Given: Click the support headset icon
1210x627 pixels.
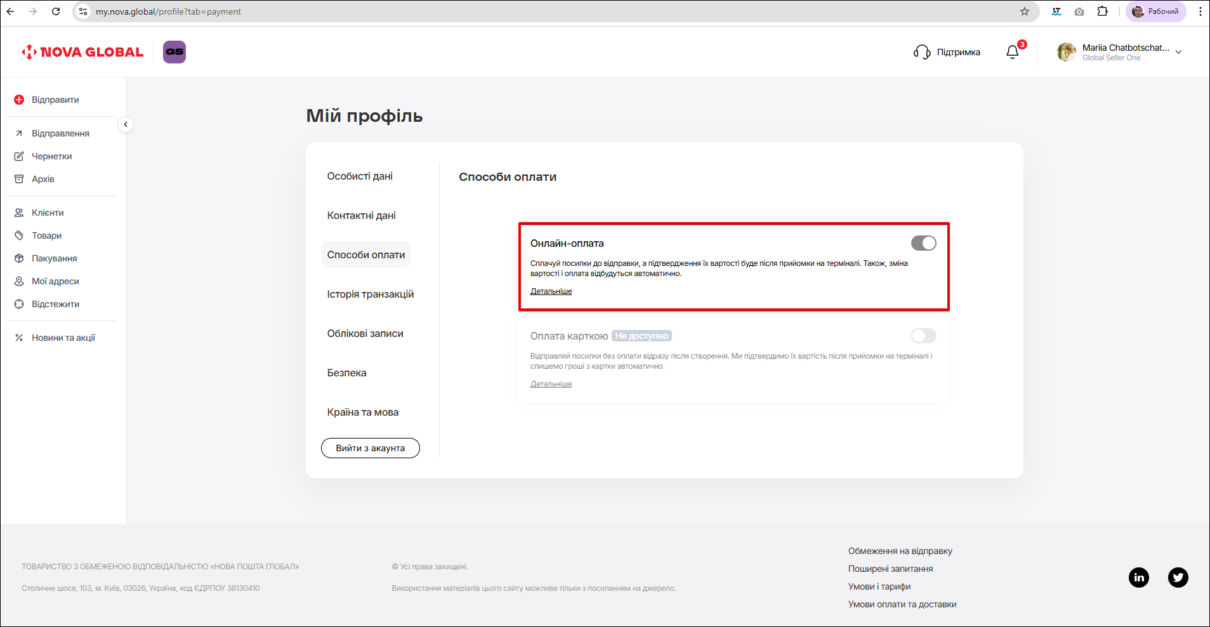Looking at the screenshot, I should tap(922, 52).
